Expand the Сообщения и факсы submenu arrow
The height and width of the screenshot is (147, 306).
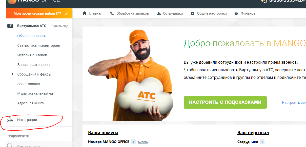pos(13,74)
